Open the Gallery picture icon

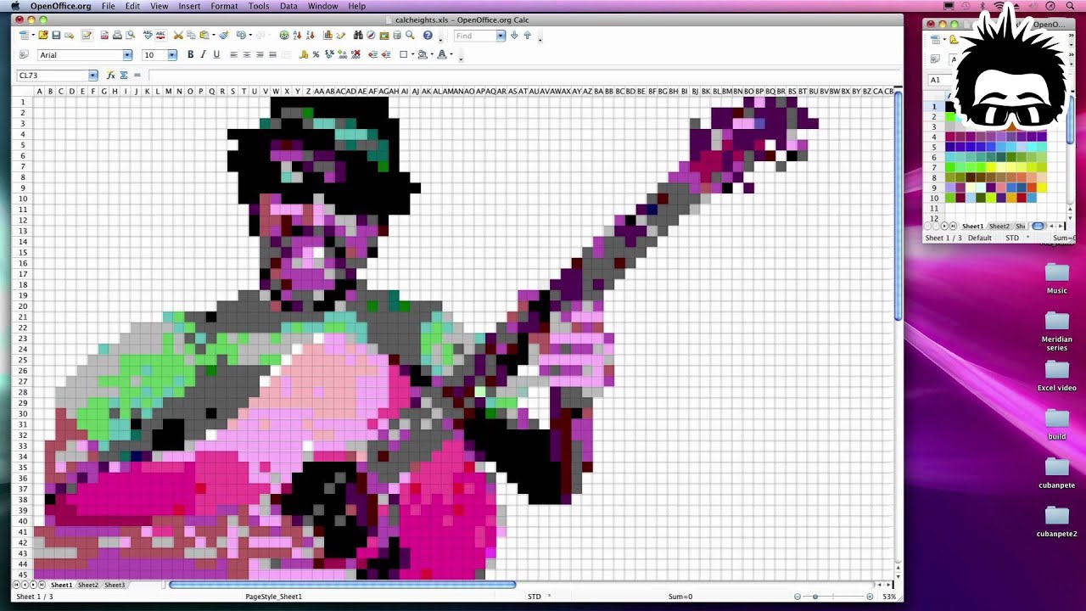(384, 35)
